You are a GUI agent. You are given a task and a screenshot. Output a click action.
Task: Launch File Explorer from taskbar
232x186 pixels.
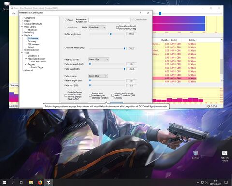tap(31, 182)
